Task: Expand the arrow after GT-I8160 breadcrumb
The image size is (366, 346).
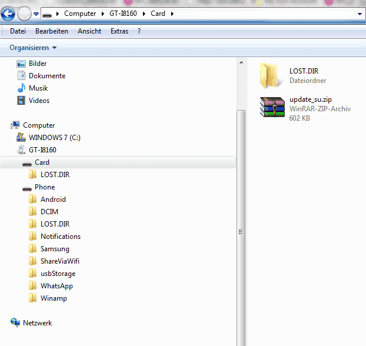Action: point(144,14)
